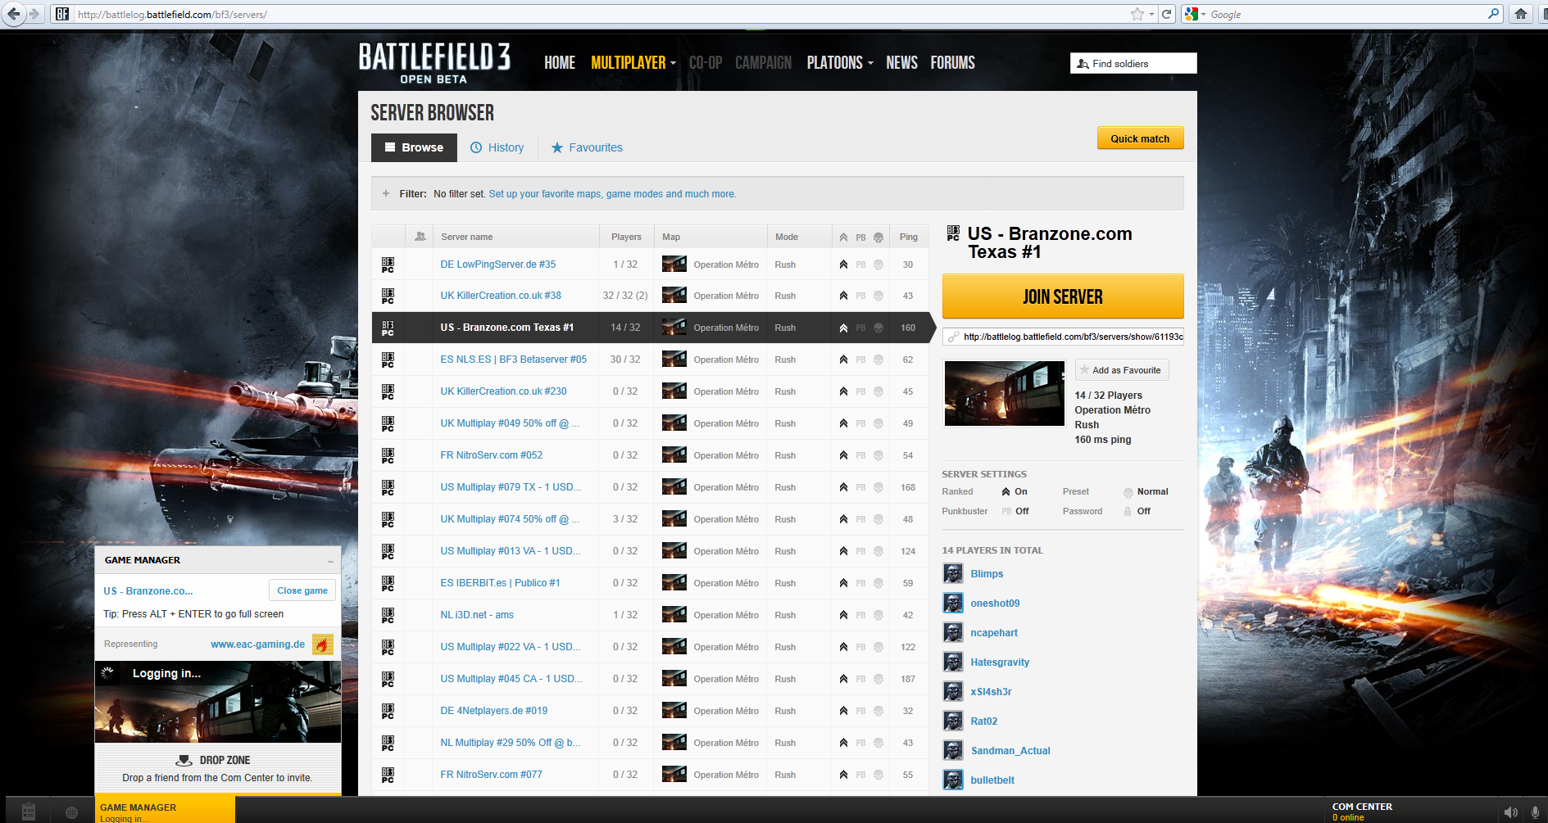
Task: Switch to the Favourites tab
Action: click(587, 147)
